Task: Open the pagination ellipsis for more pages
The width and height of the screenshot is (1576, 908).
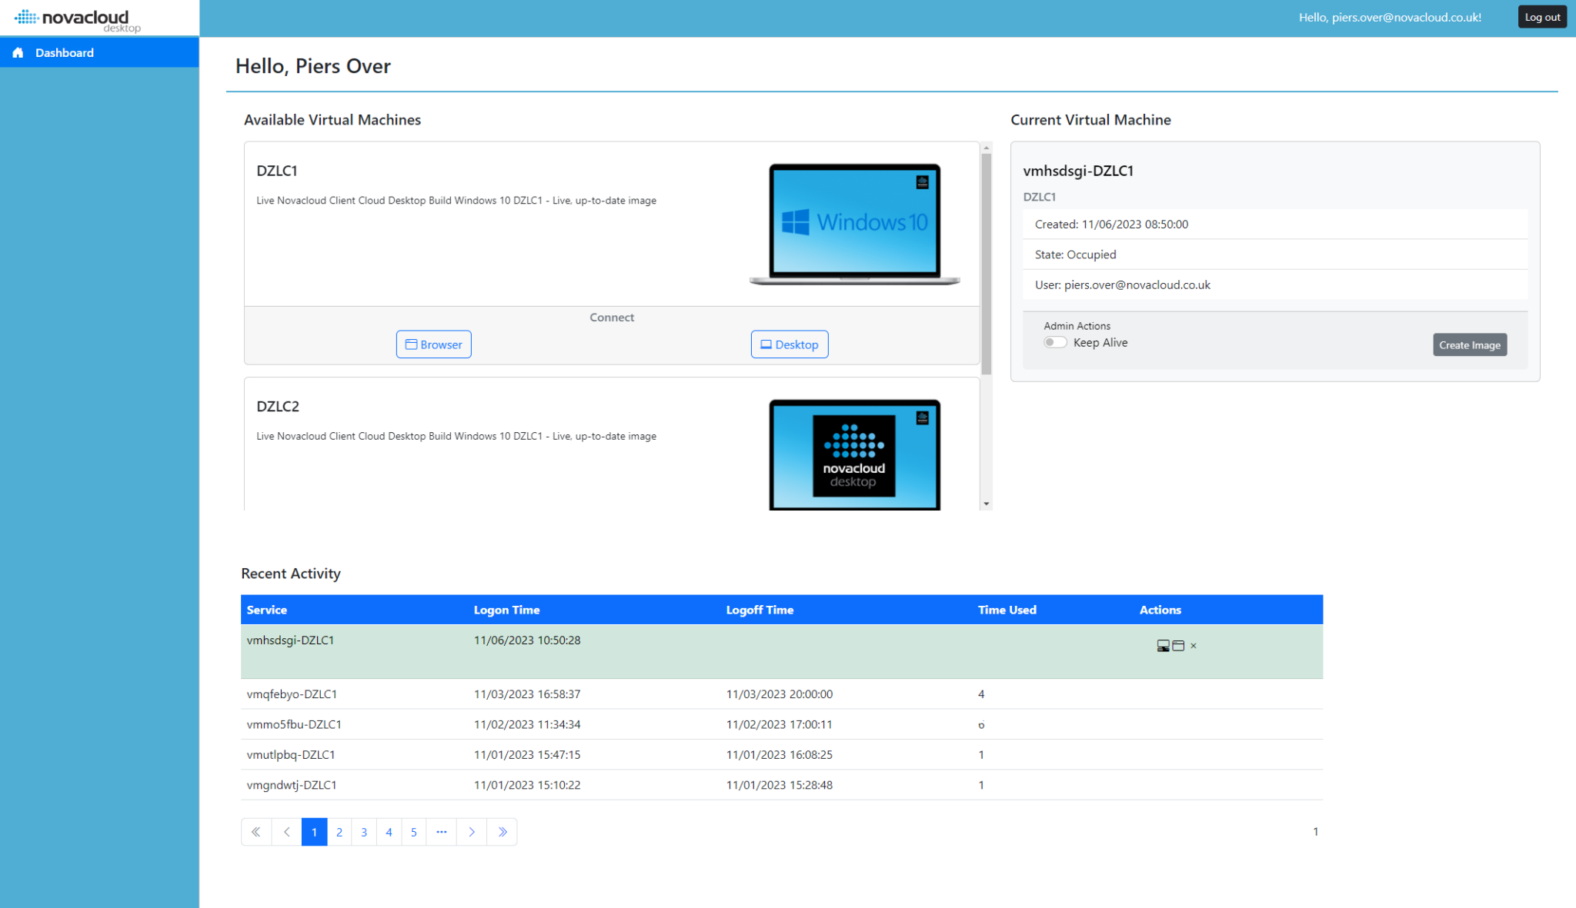Action: click(x=441, y=831)
